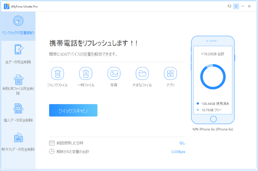Select the 大きなファイル icon
Screen dimensions: 258x171
[142, 73]
